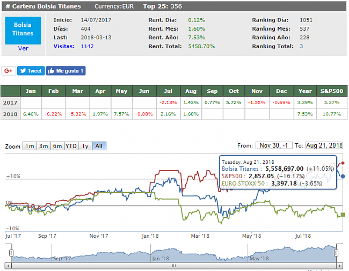Screen dimensions: 349x271
Task: Click the S&P500 column header
Action: coord(332,91)
